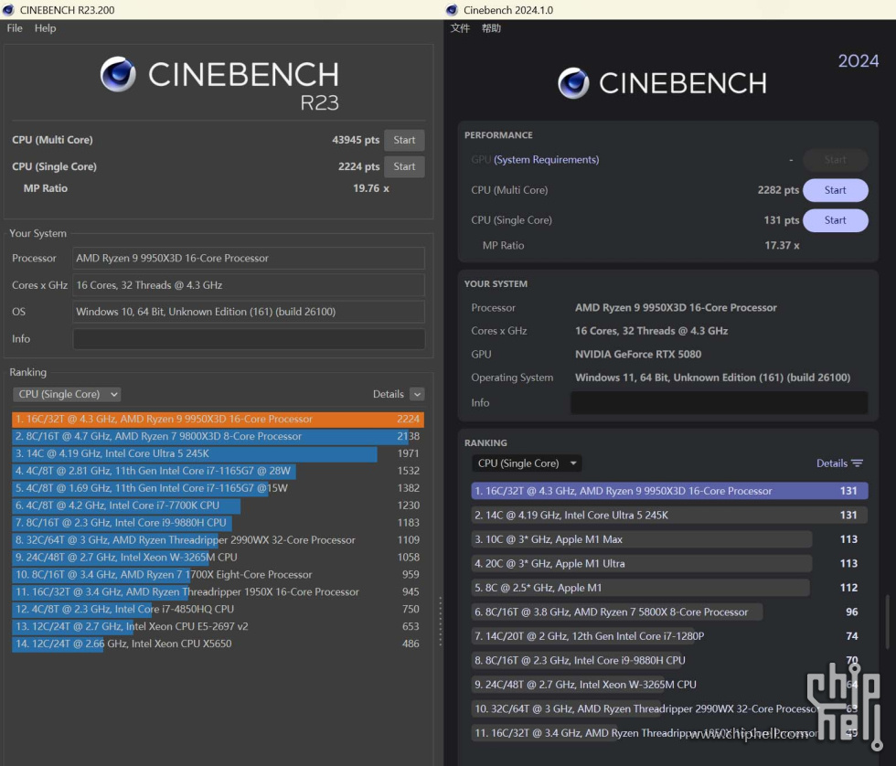Select the i7-1165G7 @15W row in R23

pyautogui.click(x=218, y=488)
